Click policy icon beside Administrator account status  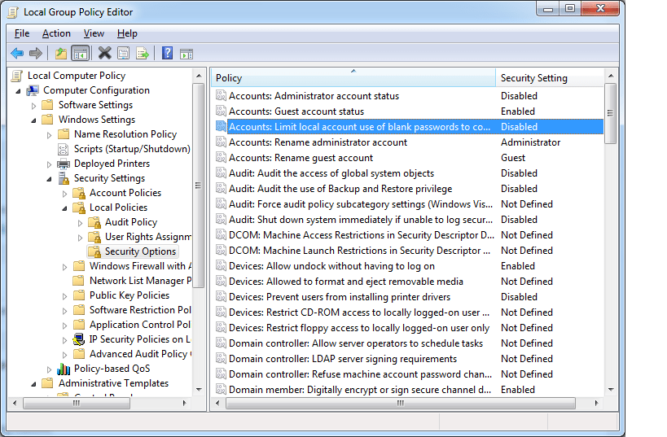[221, 96]
